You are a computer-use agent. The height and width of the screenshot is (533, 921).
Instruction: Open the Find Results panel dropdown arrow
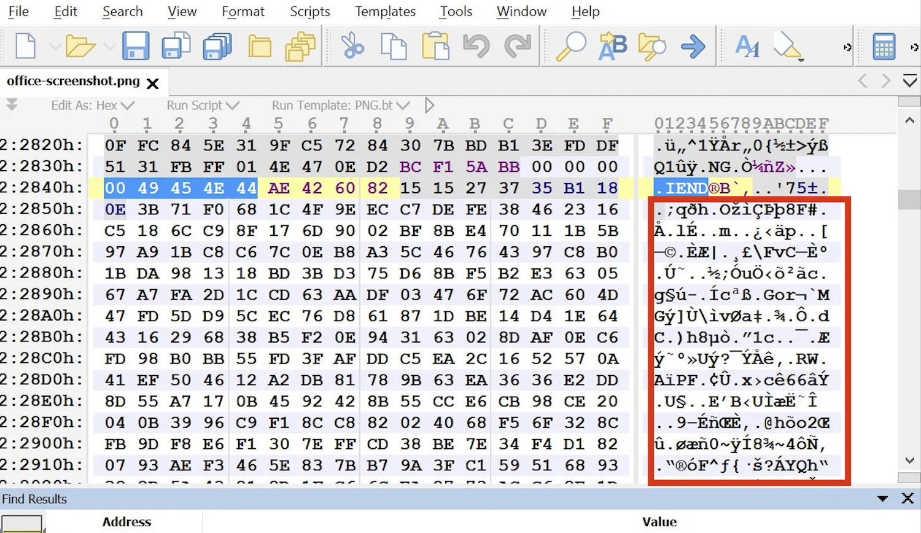(882, 499)
